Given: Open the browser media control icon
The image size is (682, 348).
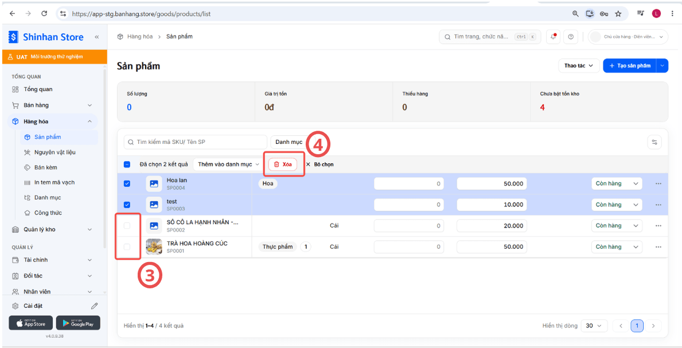Looking at the screenshot, I should point(640,14).
